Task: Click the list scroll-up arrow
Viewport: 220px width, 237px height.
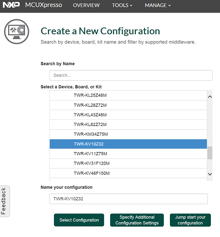Action: (x=210, y=97)
